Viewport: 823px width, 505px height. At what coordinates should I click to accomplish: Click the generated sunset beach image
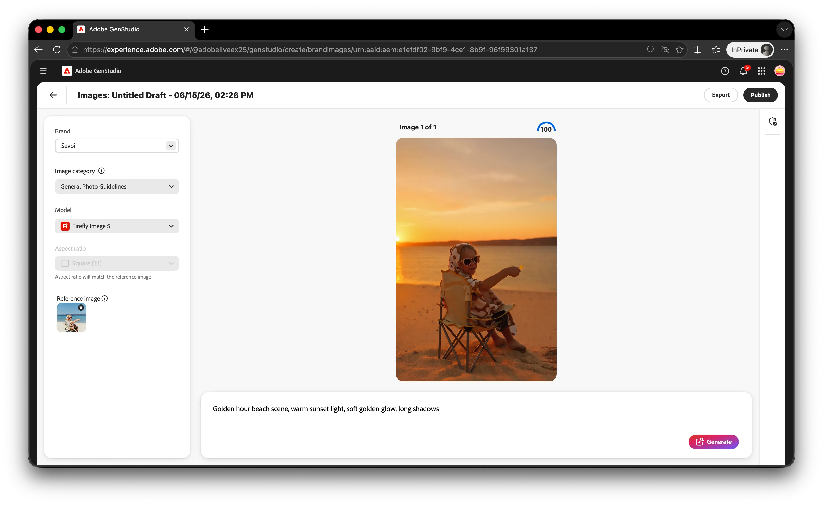[476, 260]
